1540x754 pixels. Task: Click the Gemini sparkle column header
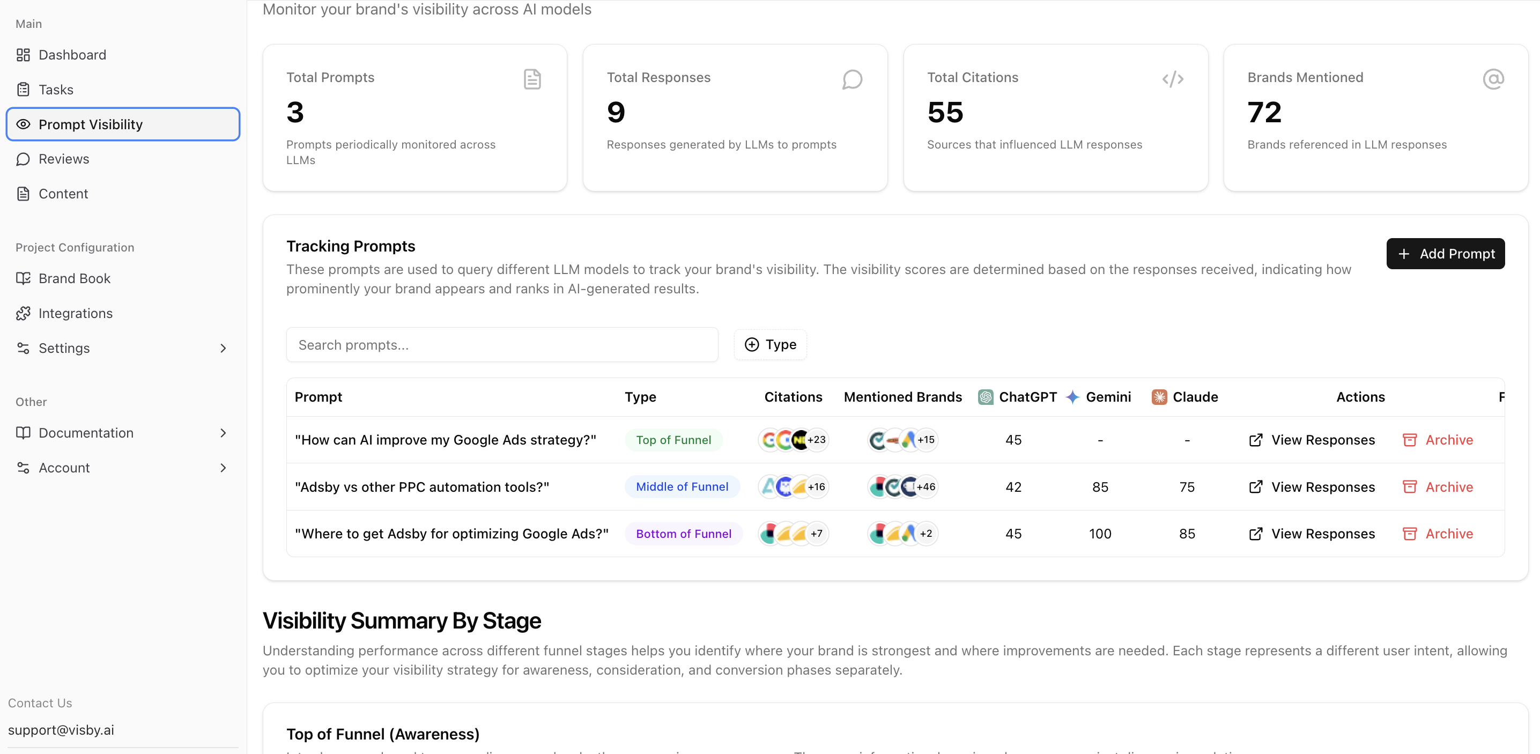[1072, 397]
